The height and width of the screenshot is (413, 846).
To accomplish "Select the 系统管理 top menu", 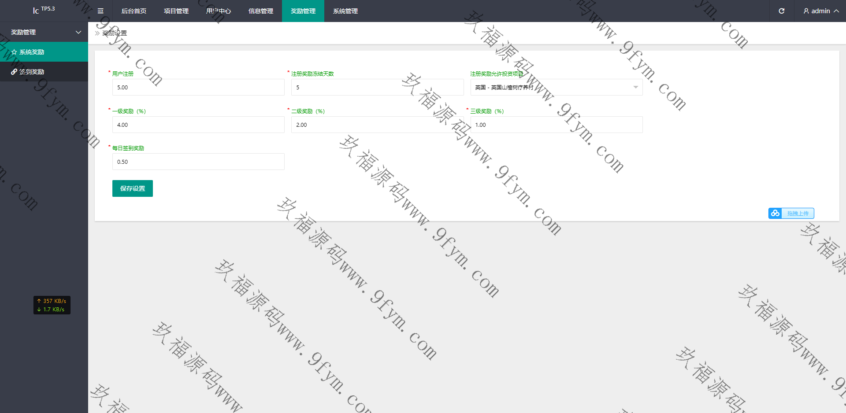I will 345,11.
